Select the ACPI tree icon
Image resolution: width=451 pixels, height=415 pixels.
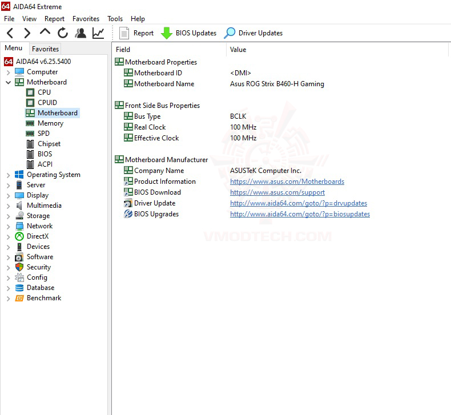30,164
